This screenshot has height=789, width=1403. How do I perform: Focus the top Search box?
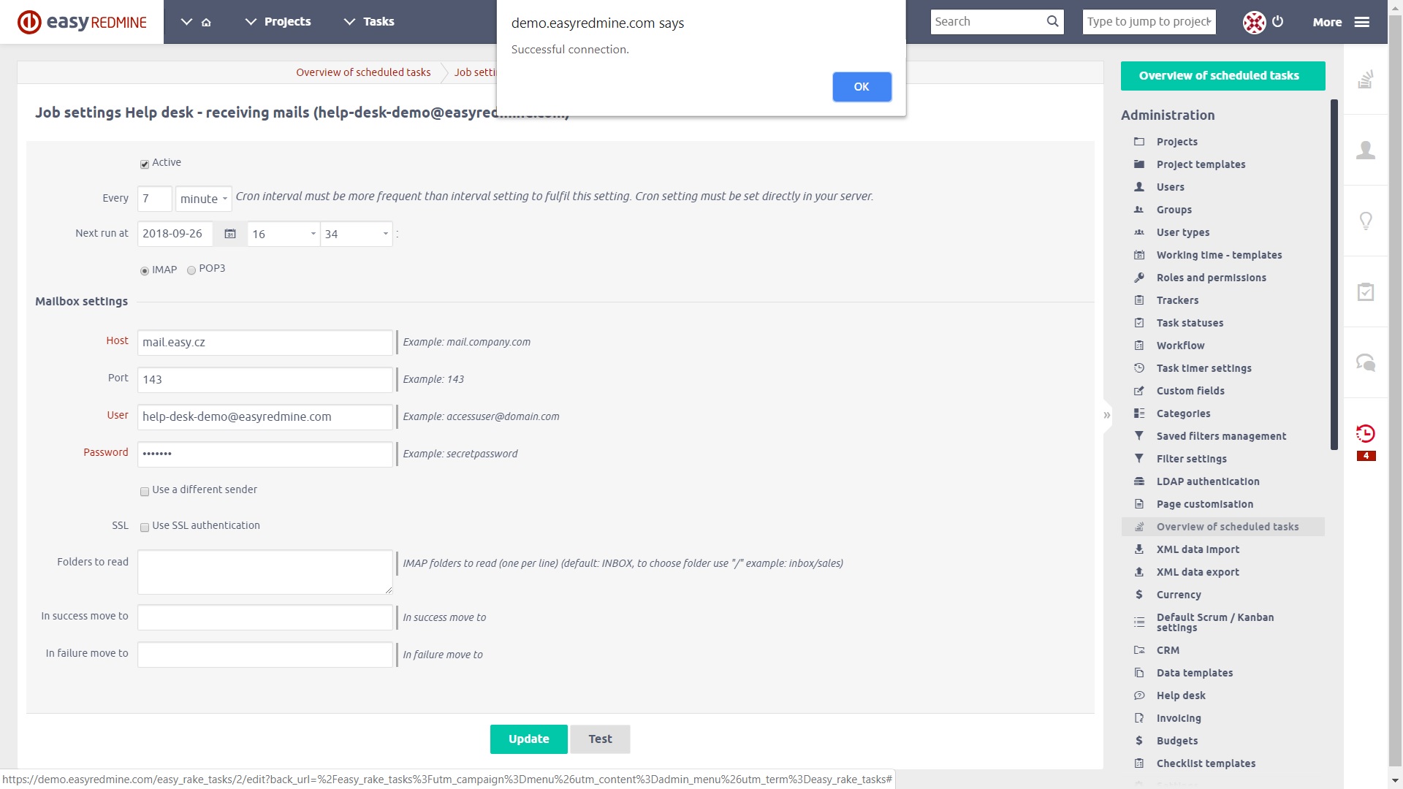987,21
